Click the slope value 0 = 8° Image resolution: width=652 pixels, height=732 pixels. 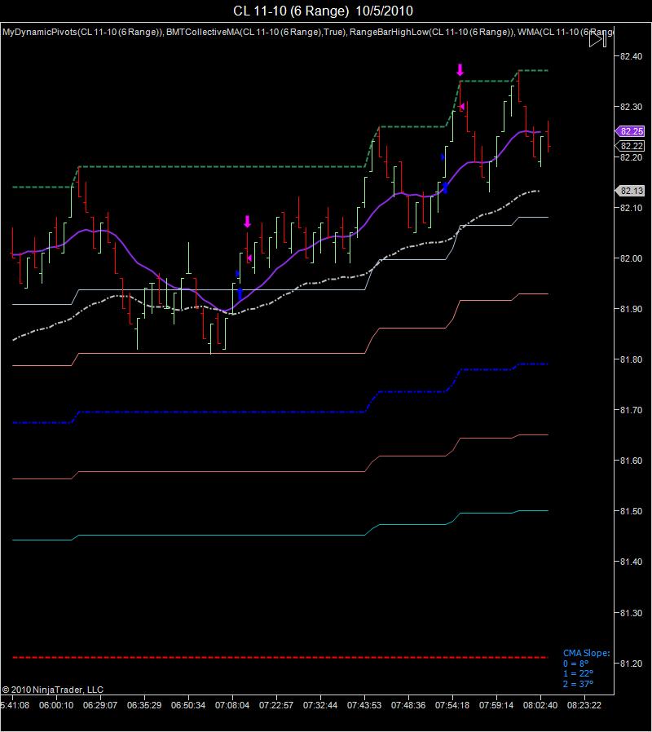(575, 664)
